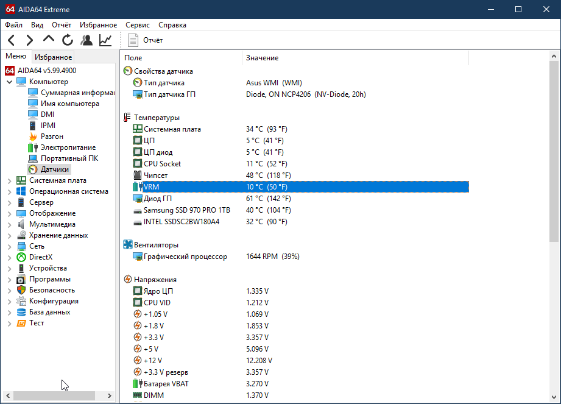Screen dimensions: 561x404
Task: Click the Разгон flame icon in tree
Action: click(33, 136)
